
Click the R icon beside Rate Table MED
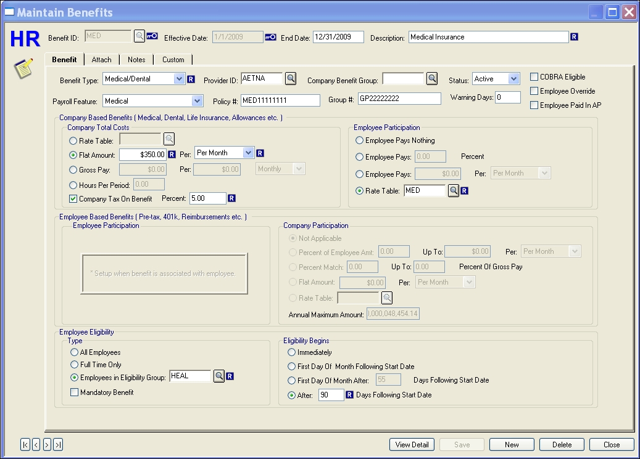[x=465, y=190]
